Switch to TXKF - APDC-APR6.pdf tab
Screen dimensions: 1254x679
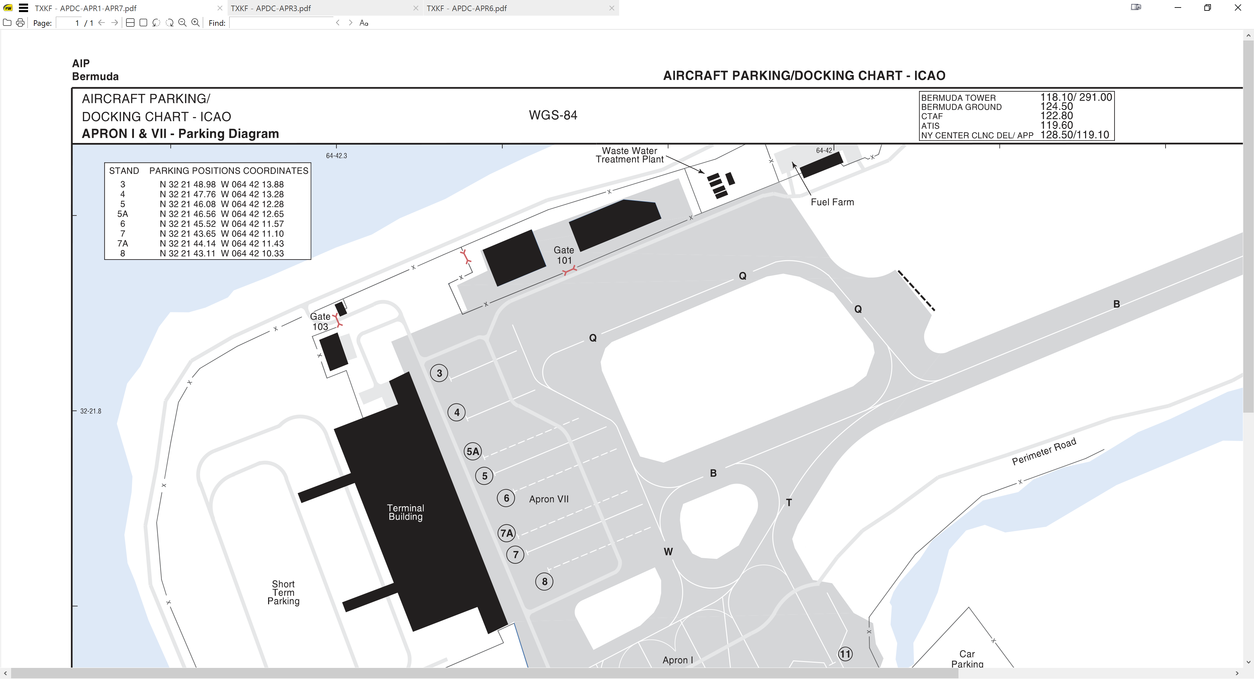click(466, 8)
